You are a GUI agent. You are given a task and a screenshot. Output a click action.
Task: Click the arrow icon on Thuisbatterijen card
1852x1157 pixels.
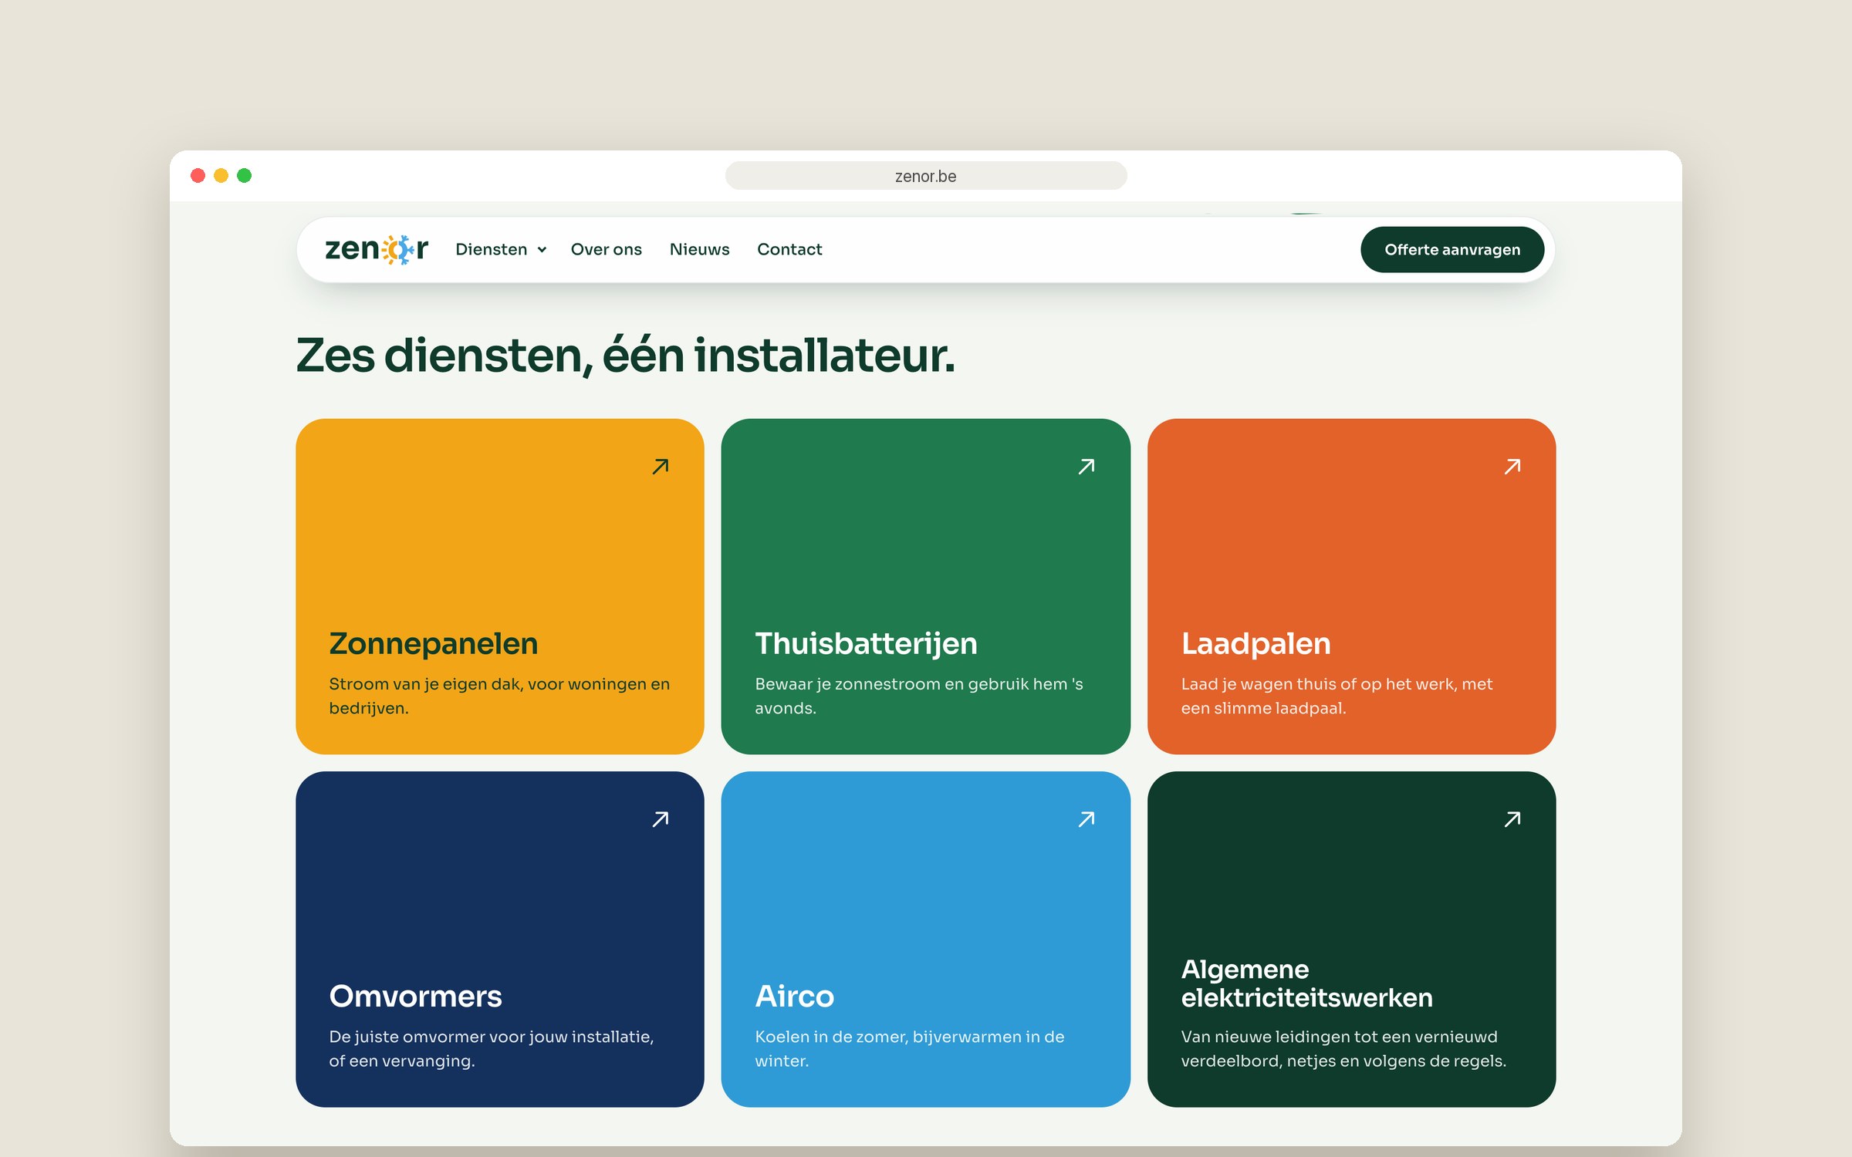[x=1087, y=467]
